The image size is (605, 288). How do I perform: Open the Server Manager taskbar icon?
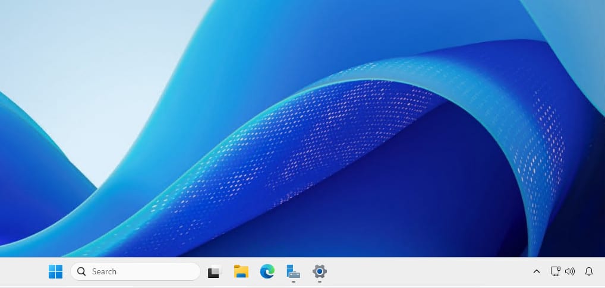click(x=294, y=272)
